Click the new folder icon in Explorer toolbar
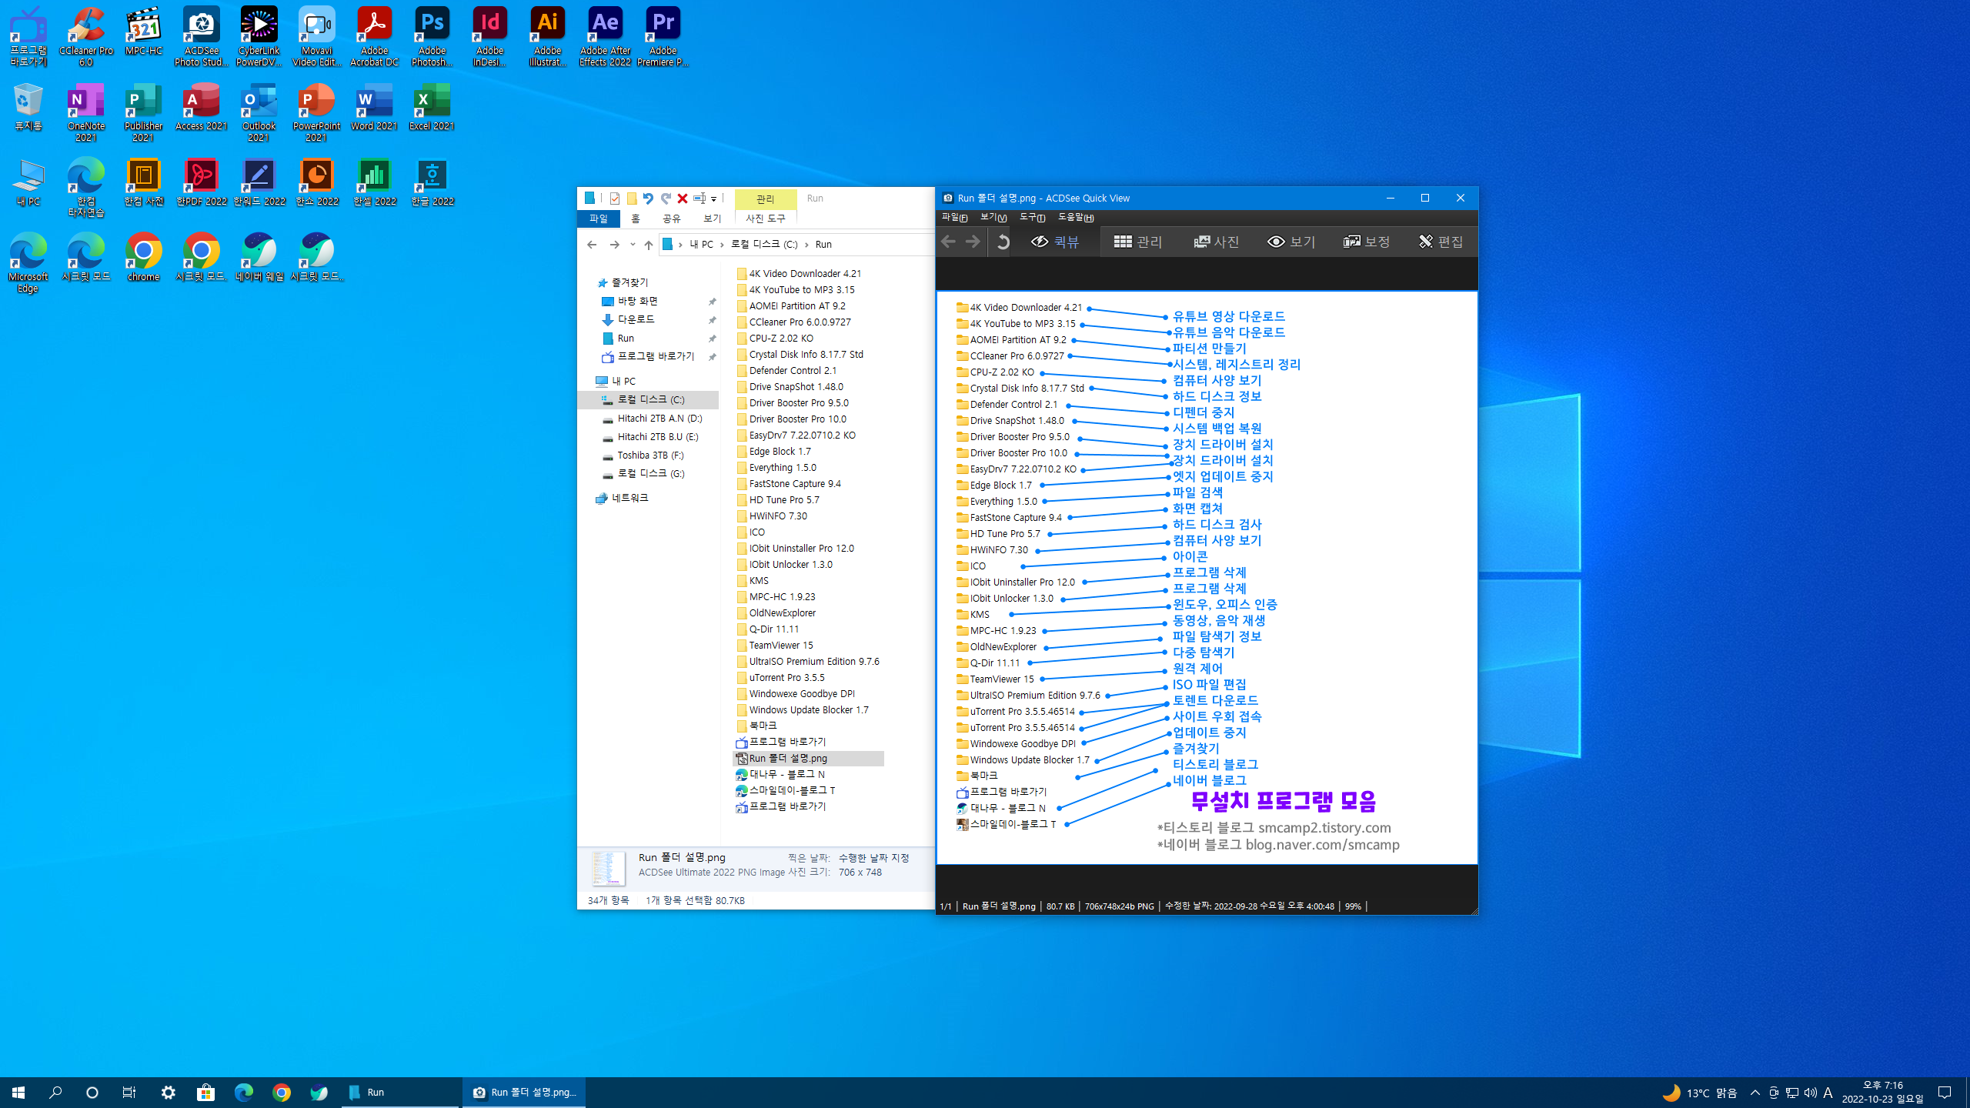 (x=632, y=199)
